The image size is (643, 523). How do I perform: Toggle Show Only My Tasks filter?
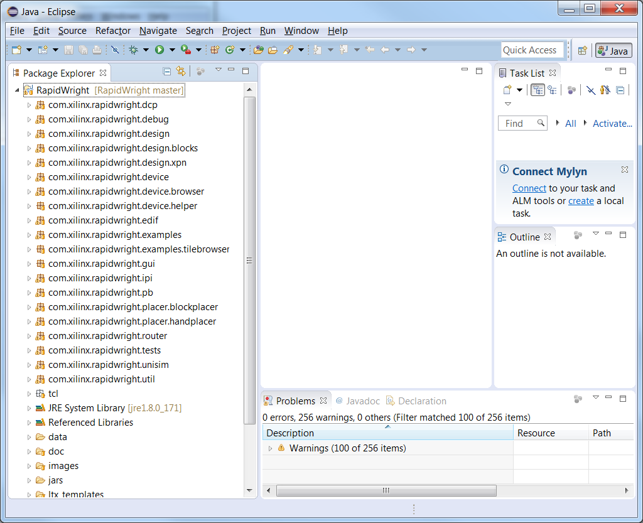605,90
